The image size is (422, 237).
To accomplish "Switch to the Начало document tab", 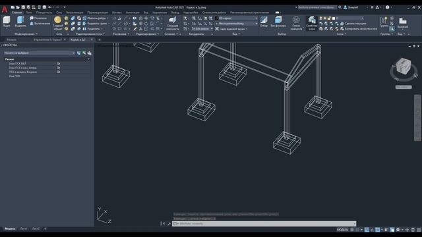I will point(12,39).
